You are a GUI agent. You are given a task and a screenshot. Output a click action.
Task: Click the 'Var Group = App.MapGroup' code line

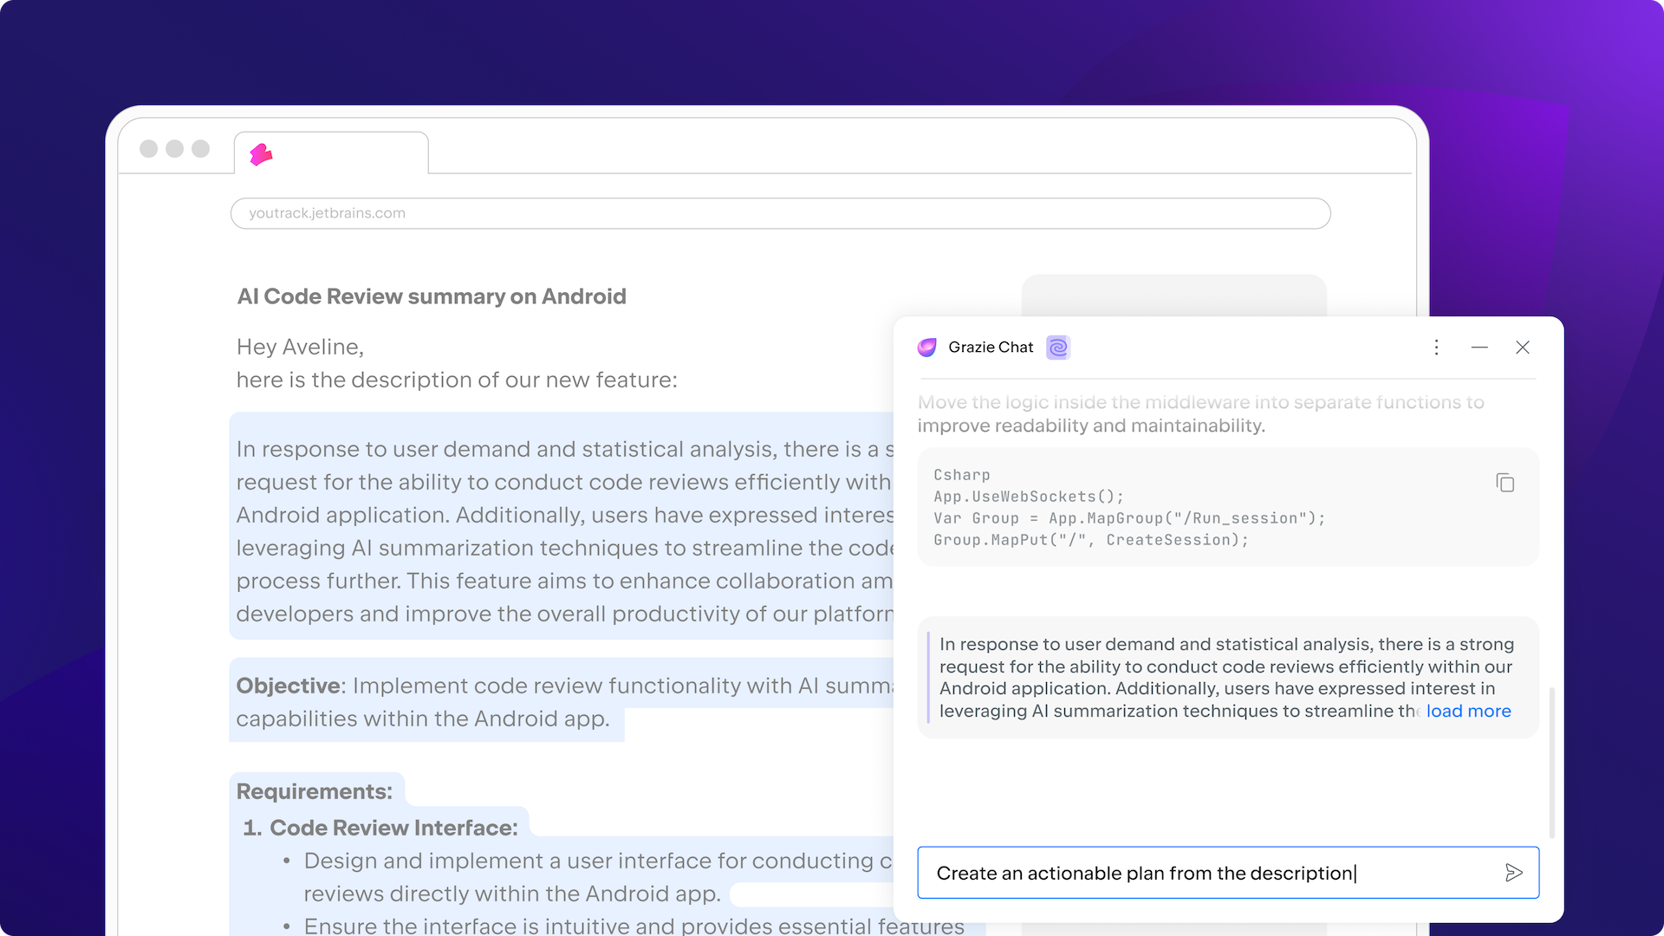(1129, 518)
